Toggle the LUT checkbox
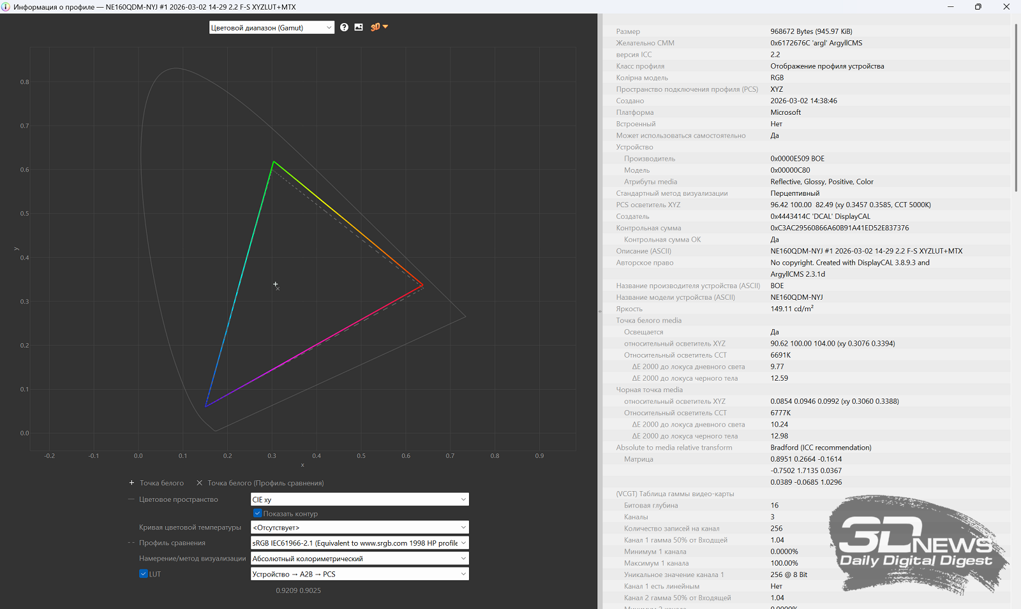 [144, 574]
